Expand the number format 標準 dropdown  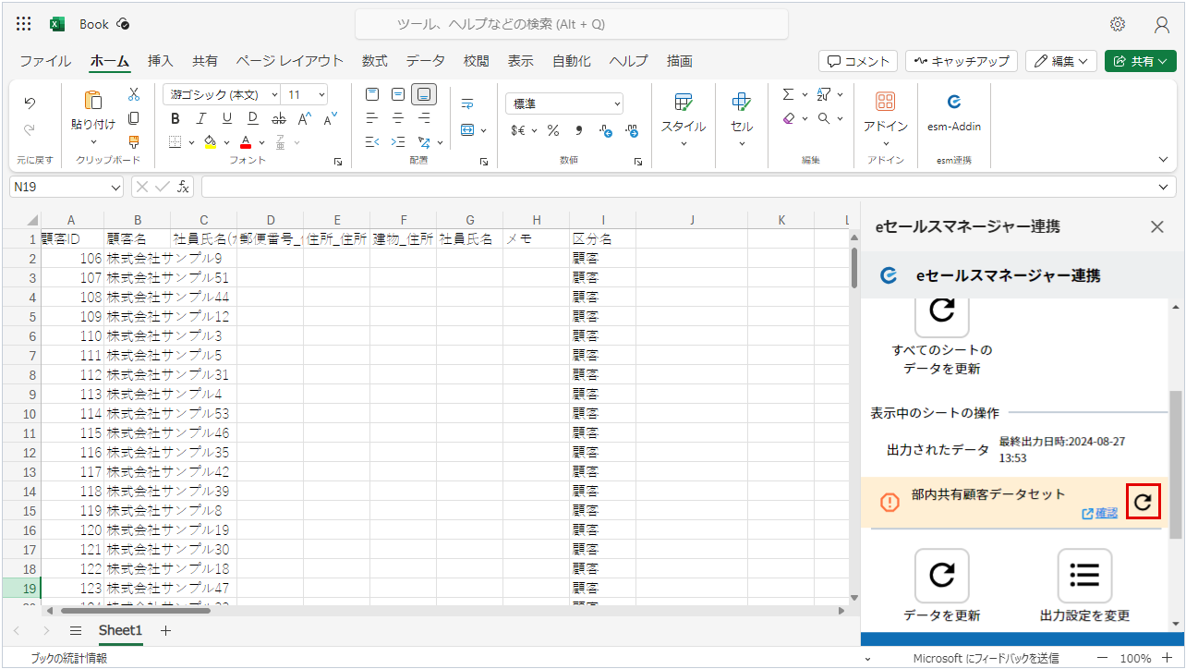point(617,103)
